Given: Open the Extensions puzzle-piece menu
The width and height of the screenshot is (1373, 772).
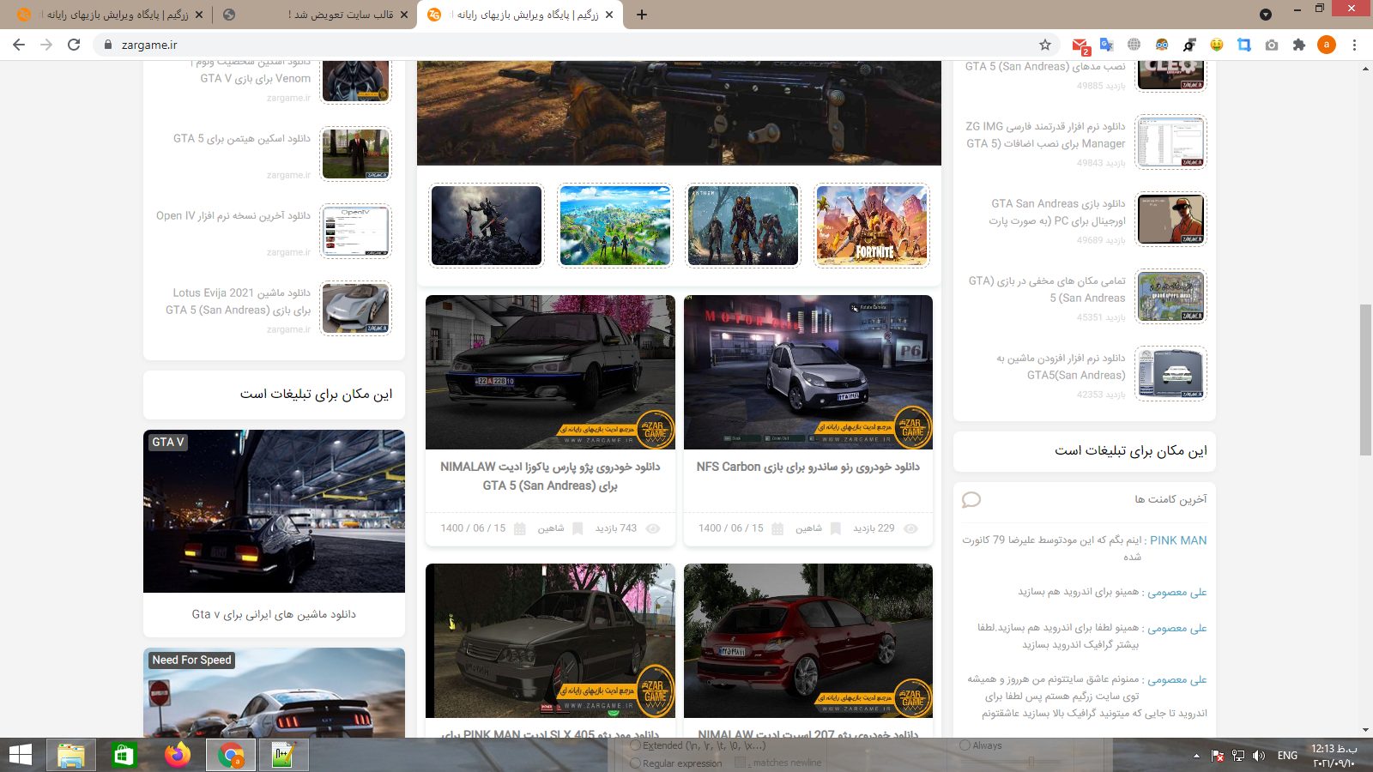Looking at the screenshot, I should [1299, 45].
